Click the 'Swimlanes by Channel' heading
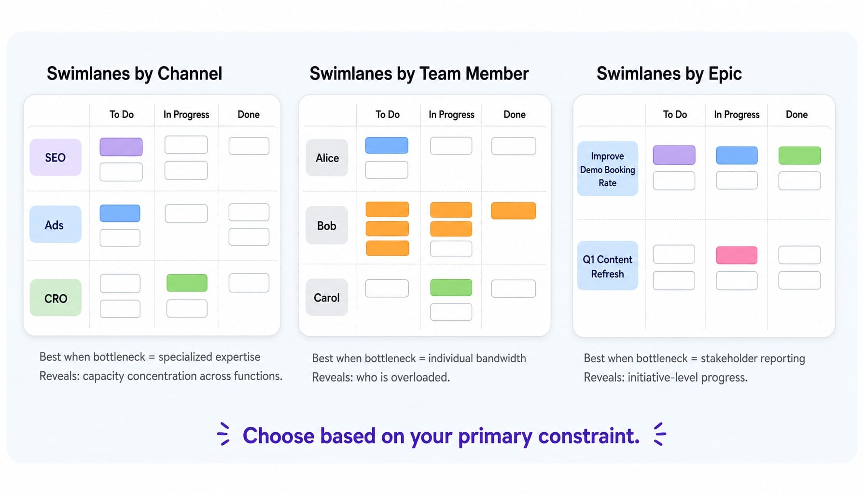The image size is (865, 494). [x=135, y=74]
